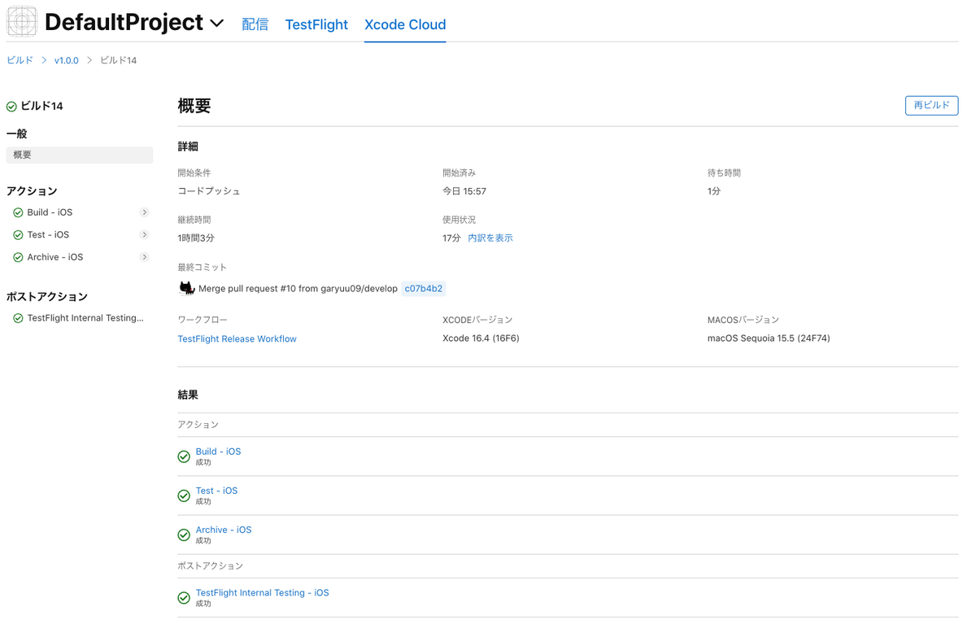
Task: Open Archive - iOS in sidebar actions
Action: click(55, 257)
